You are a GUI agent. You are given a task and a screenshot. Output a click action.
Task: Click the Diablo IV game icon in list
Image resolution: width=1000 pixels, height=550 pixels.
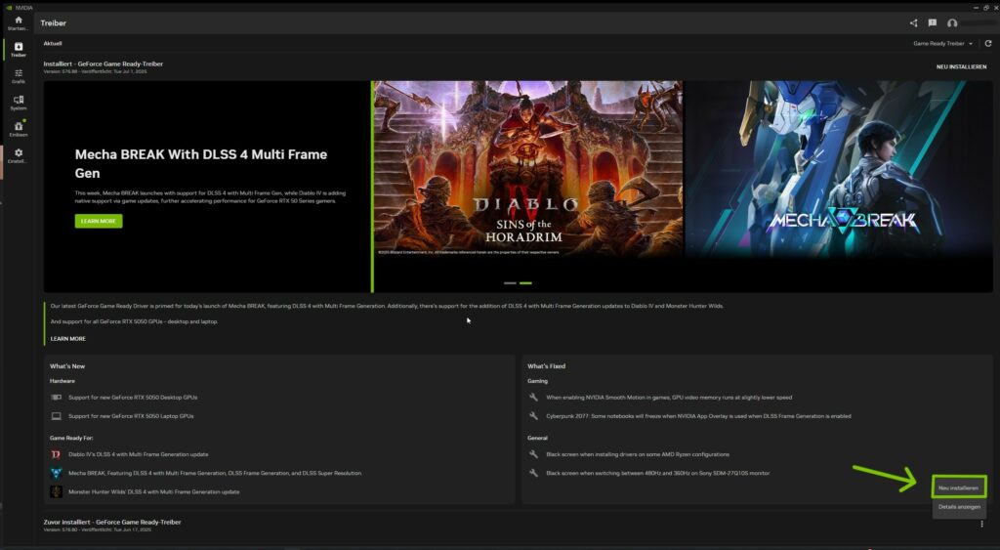(x=56, y=454)
